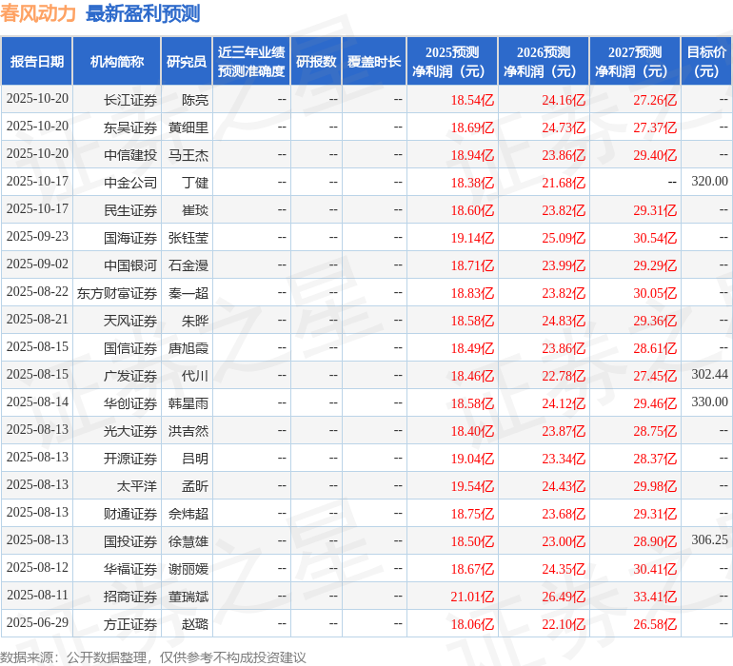This screenshot has width=733, height=666.
Task: Select the 2025-06-29 report date cell
Action: (x=37, y=623)
